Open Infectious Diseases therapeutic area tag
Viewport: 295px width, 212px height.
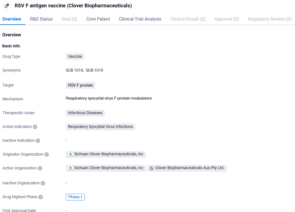click(85, 113)
